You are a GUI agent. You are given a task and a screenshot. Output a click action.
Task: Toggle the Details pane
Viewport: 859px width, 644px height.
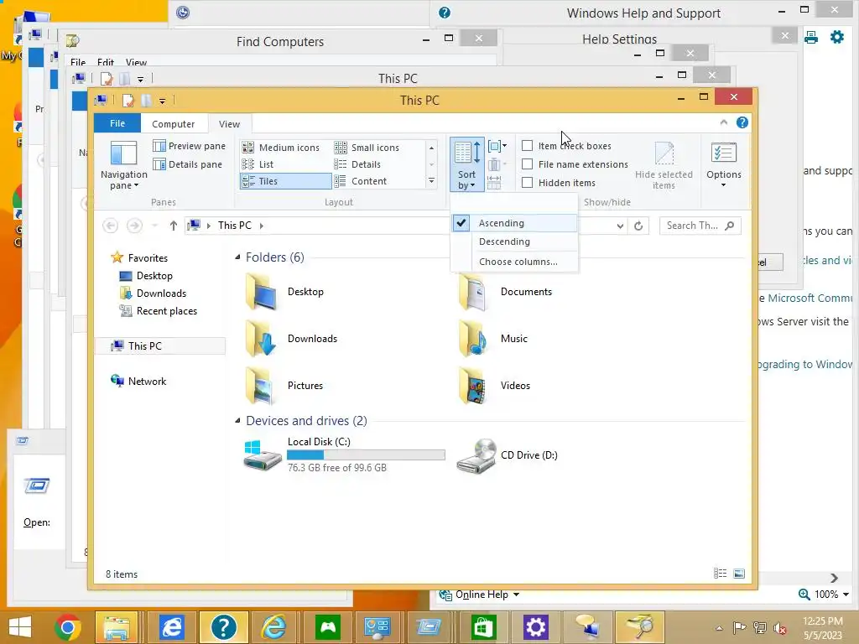(187, 164)
